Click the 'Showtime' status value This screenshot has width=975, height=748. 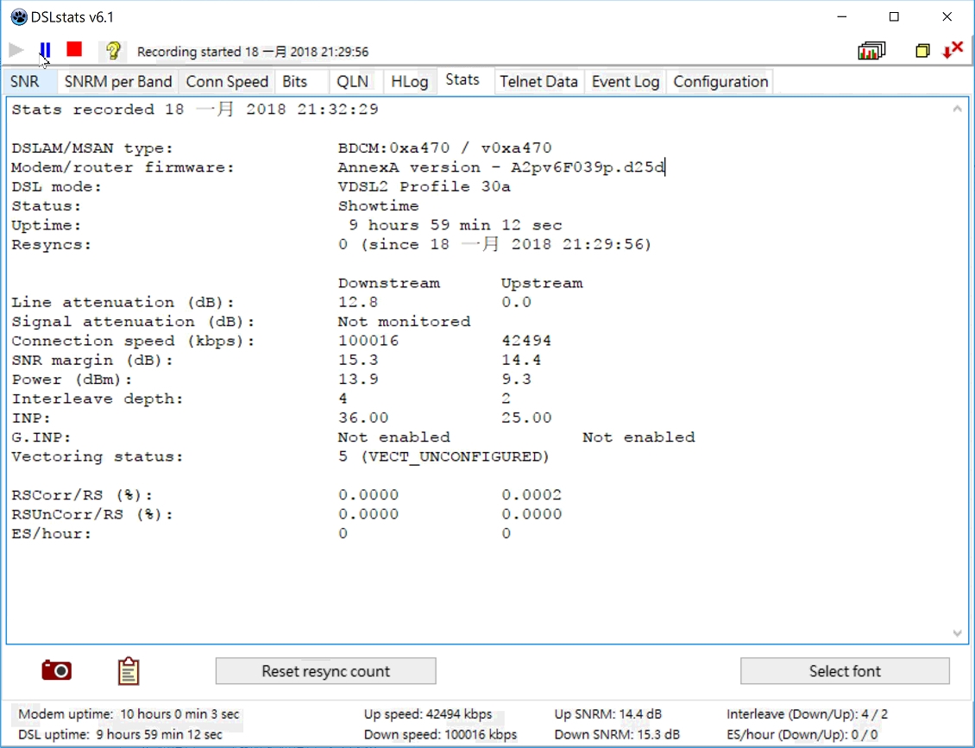[378, 206]
